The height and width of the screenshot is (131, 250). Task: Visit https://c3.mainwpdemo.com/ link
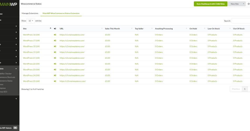(x=72, y=46)
